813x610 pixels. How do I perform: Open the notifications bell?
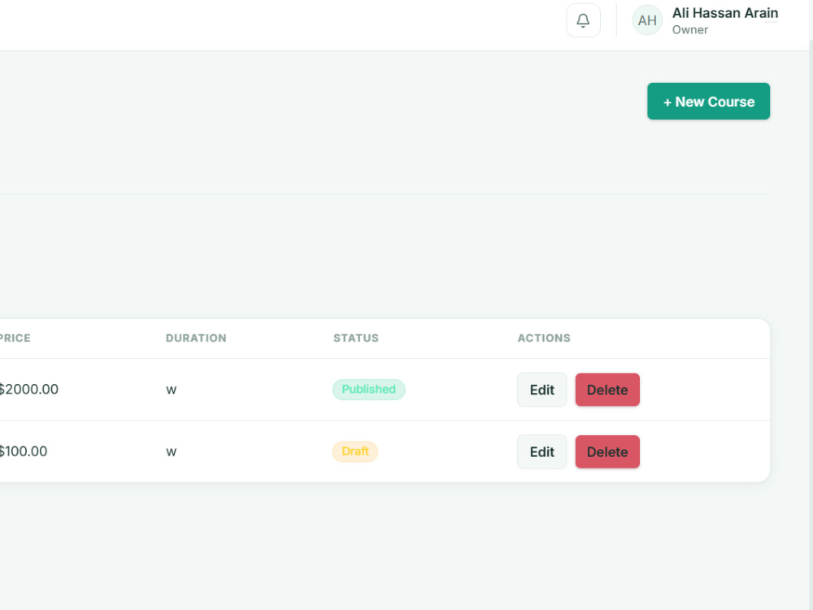(583, 20)
